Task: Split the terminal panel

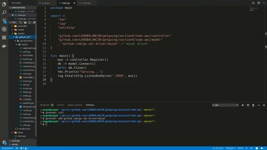Action: click(248, 105)
